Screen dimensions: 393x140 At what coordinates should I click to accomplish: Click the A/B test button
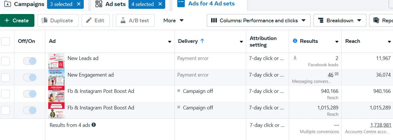pyautogui.click(x=135, y=21)
